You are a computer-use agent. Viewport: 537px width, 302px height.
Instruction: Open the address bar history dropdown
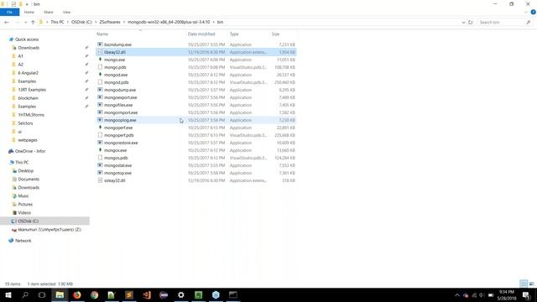pos(463,23)
